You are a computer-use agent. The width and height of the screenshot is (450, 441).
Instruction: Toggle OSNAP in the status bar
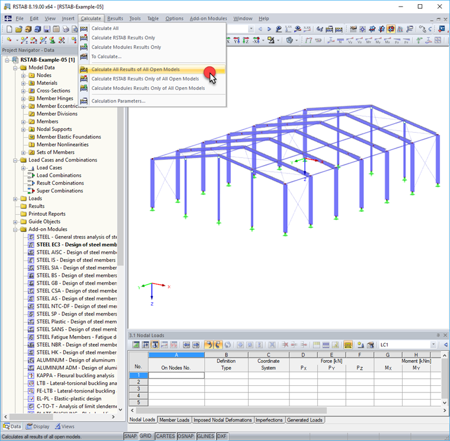[x=185, y=436]
